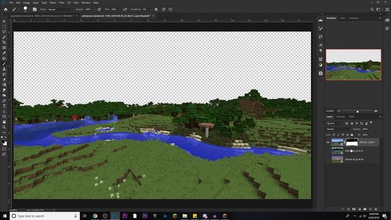
Task: Show the 22.42.07 layer visibility box
Action: (328, 151)
